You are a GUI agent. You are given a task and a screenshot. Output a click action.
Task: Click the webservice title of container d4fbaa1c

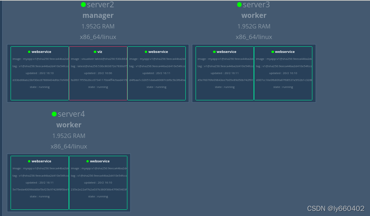coord(158,52)
